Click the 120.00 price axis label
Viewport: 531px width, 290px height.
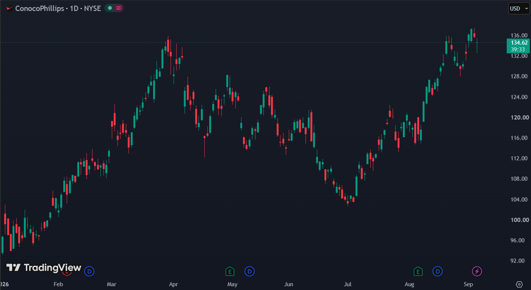(x=519, y=117)
